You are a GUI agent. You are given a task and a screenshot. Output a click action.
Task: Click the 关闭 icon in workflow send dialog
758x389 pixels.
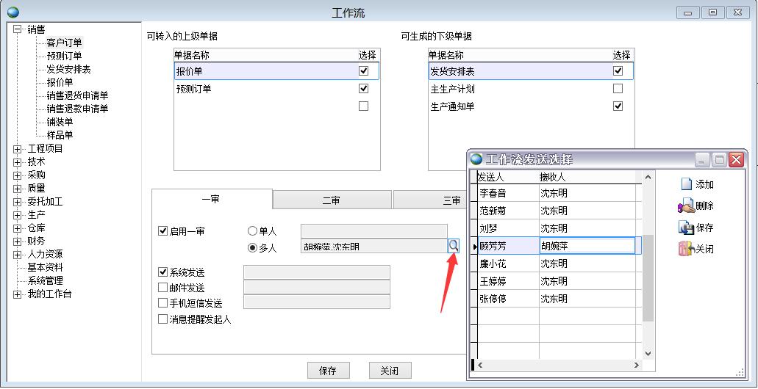coord(685,249)
